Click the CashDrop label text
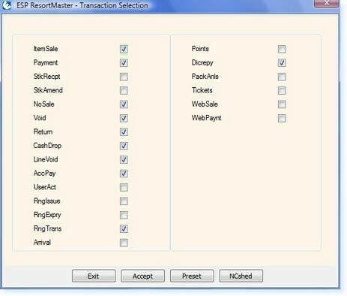 pyautogui.click(x=47, y=146)
